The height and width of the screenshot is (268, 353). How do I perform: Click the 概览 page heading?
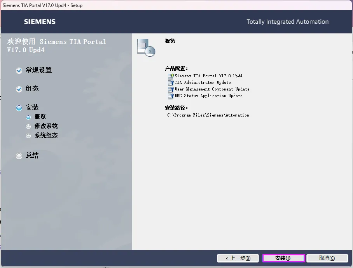click(x=170, y=41)
